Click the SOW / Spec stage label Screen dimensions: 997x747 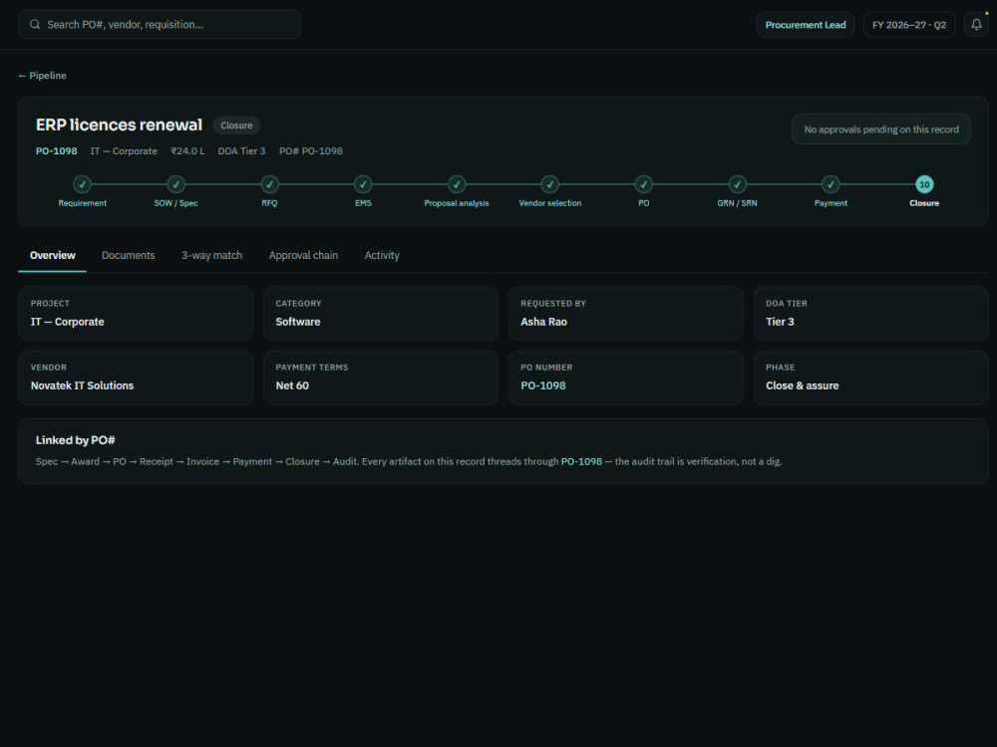click(176, 203)
